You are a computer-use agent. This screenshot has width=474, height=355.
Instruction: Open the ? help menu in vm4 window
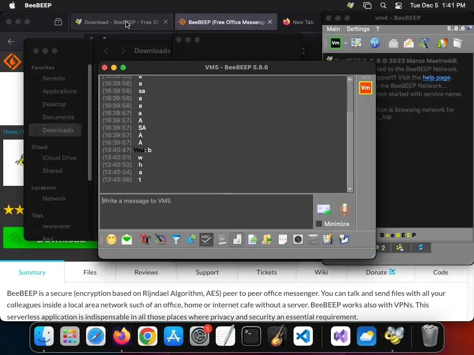[x=378, y=29]
